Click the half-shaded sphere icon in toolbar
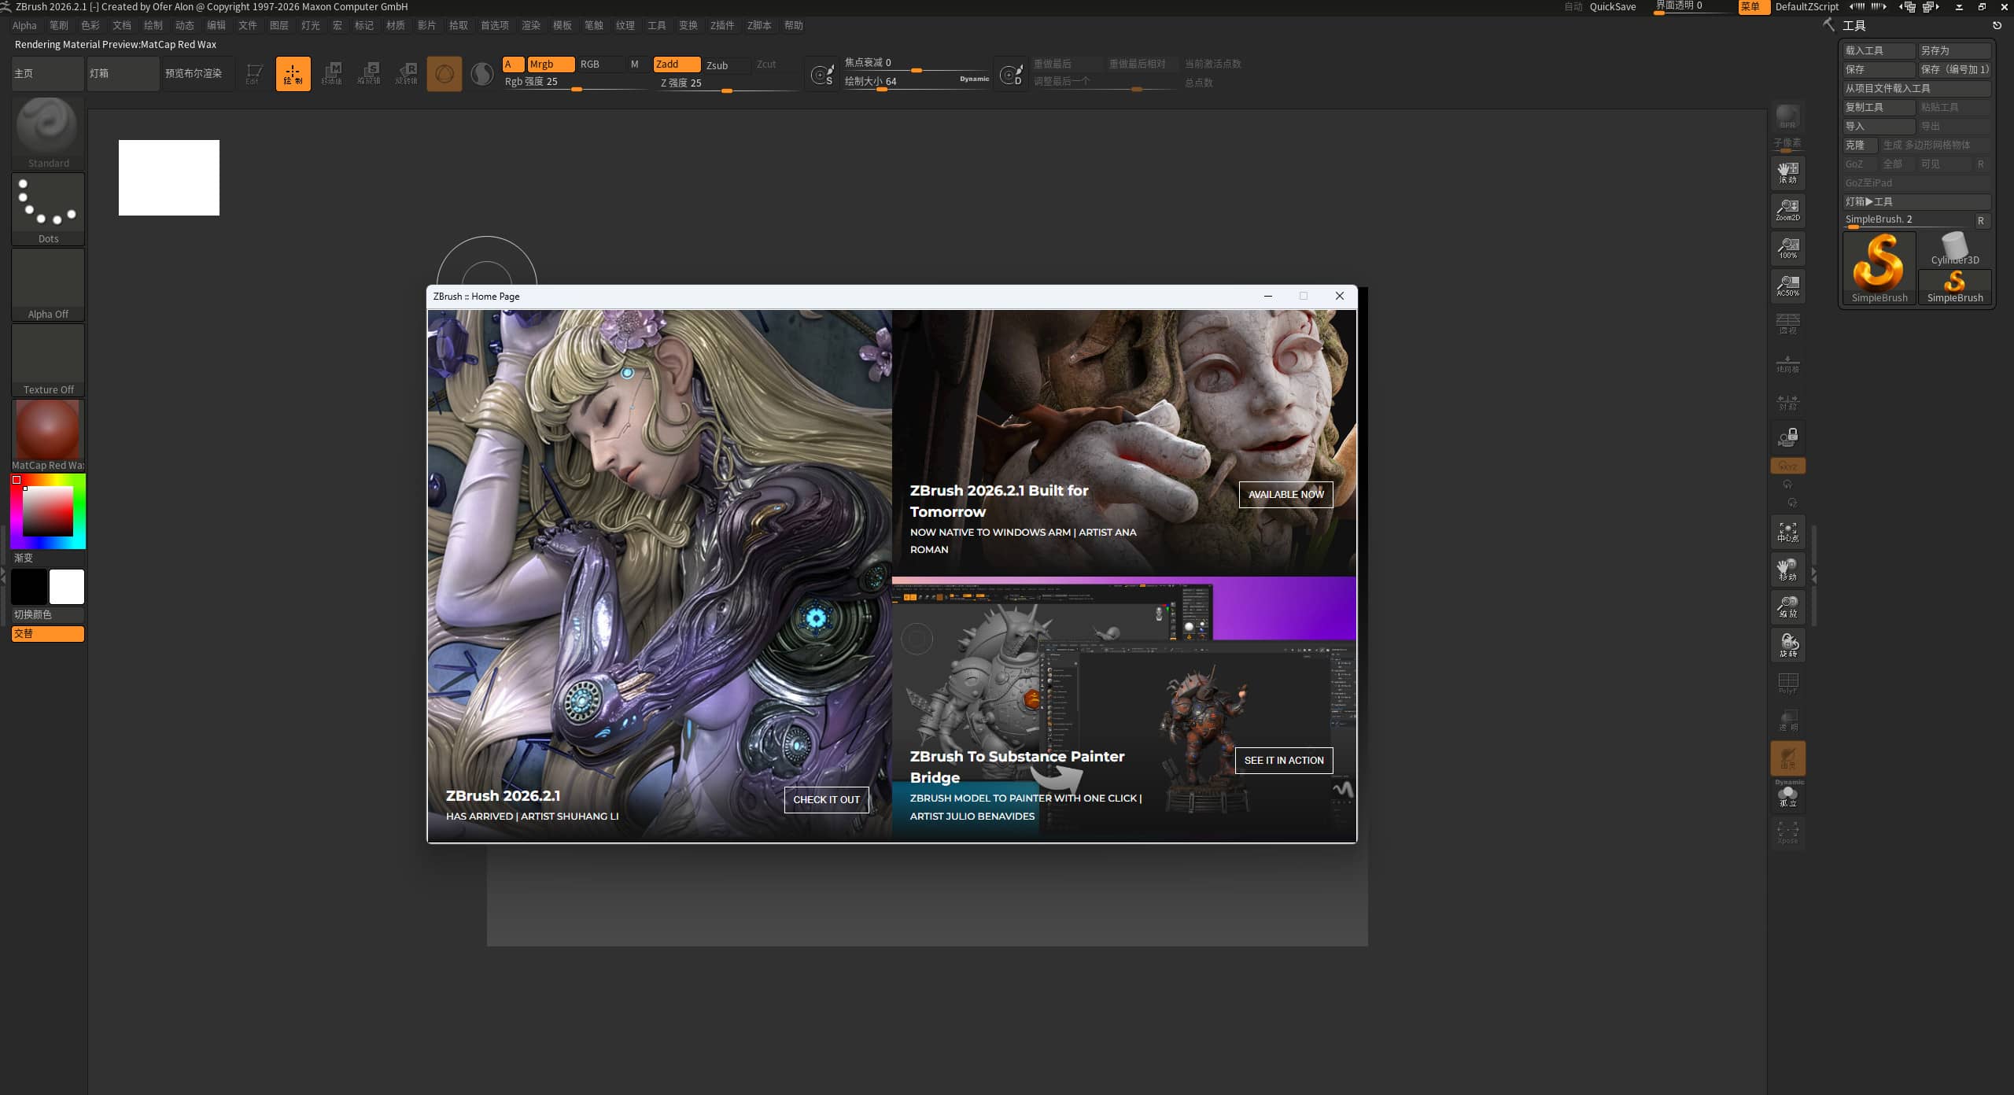The image size is (2014, 1095). (x=482, y=74)
